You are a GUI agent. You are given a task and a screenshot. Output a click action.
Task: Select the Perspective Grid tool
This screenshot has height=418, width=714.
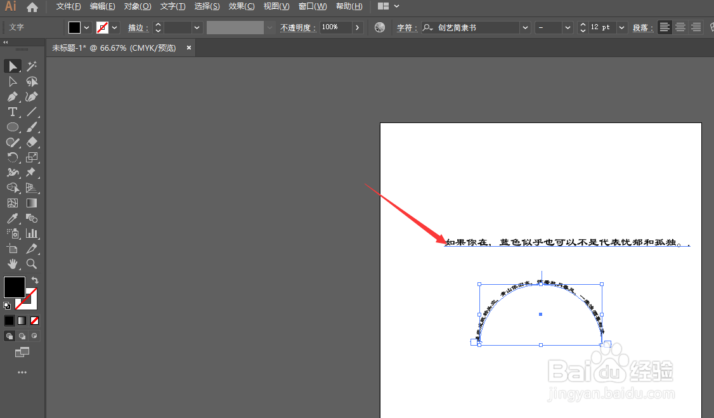pos(32,188)
